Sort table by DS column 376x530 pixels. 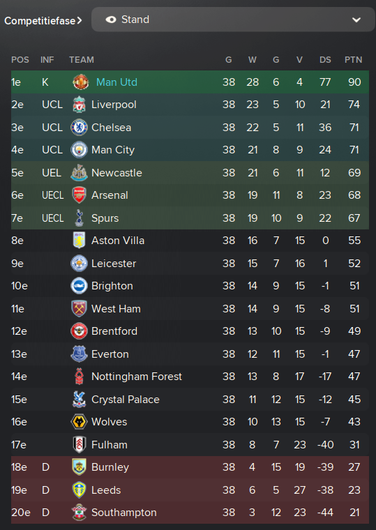click(x=325, y=60)
